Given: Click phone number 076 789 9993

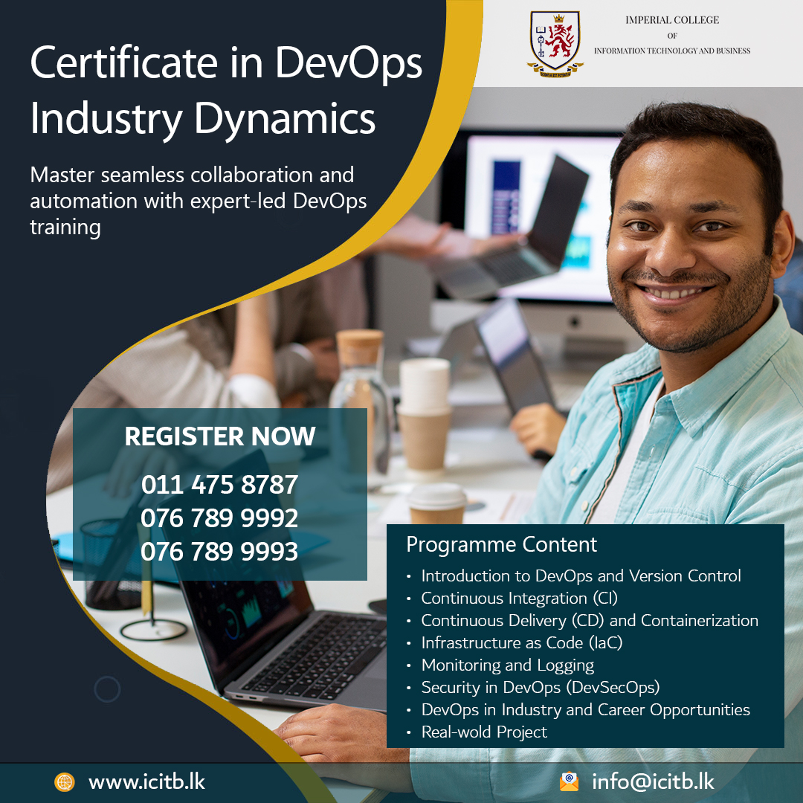Looking at the screenshot, I should click(x=219, y=552).
